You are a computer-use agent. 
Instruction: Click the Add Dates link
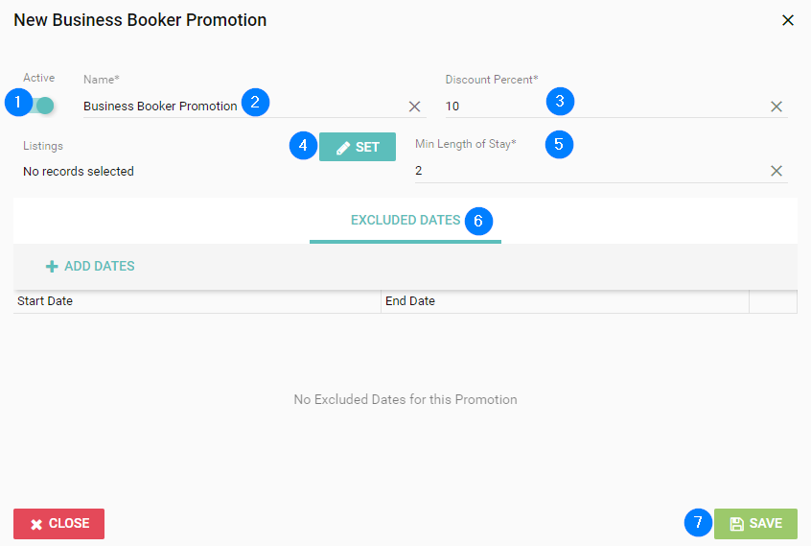pyautogui.click(x=90, y=266)
